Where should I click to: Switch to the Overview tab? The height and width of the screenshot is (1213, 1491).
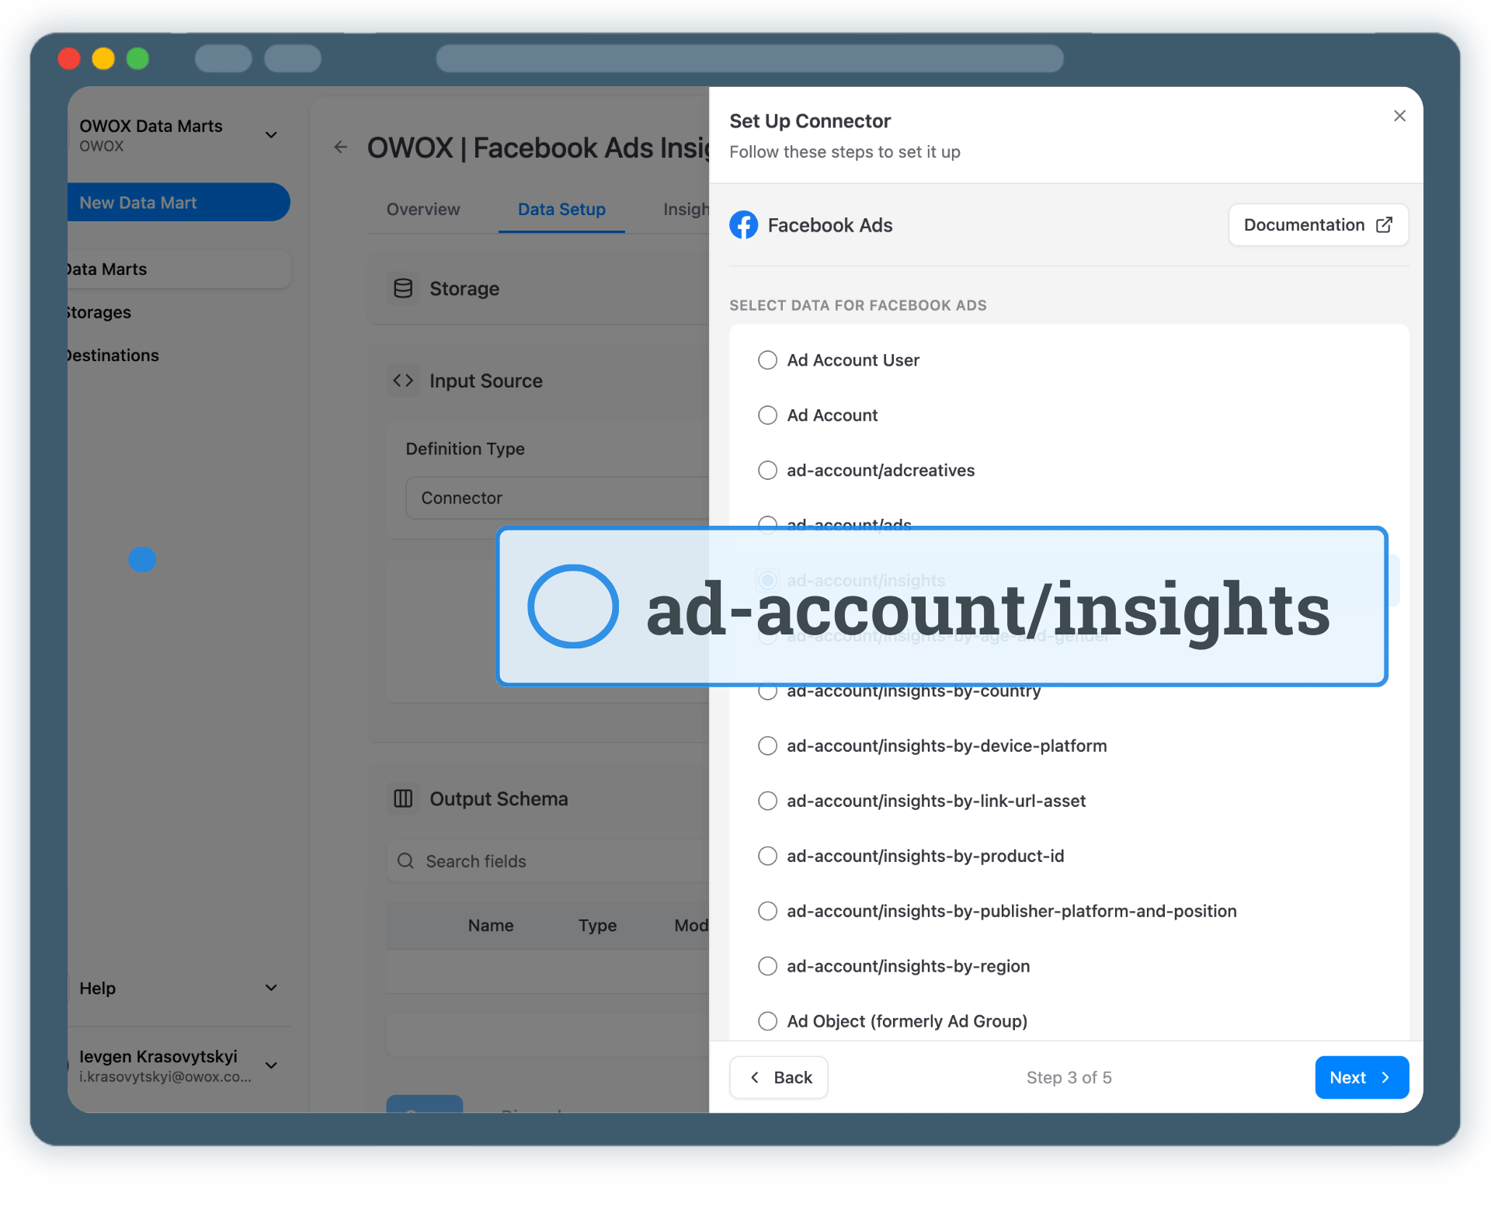423,209
